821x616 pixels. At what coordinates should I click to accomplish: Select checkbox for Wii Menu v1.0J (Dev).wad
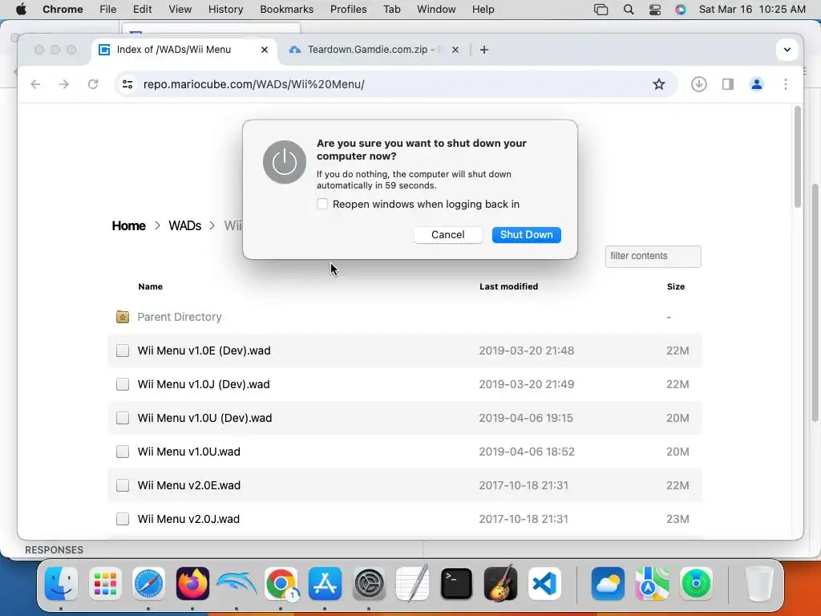point(123,384)
